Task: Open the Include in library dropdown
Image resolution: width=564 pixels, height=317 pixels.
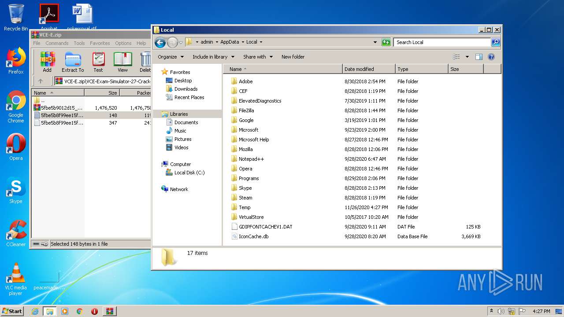Action: 213,57
